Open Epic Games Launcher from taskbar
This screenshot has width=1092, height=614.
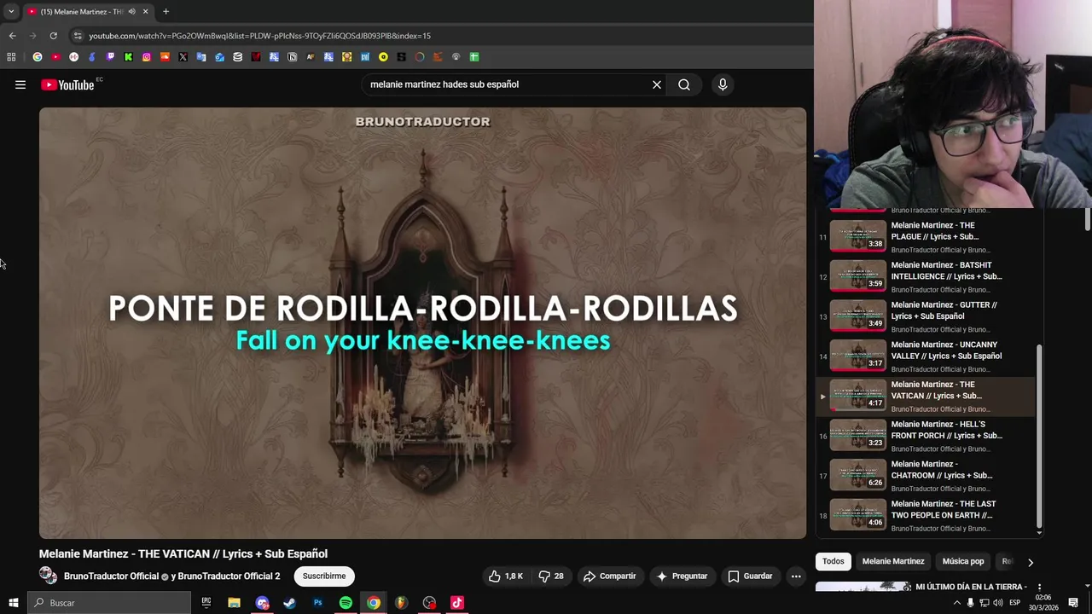[x=206, y=603]
